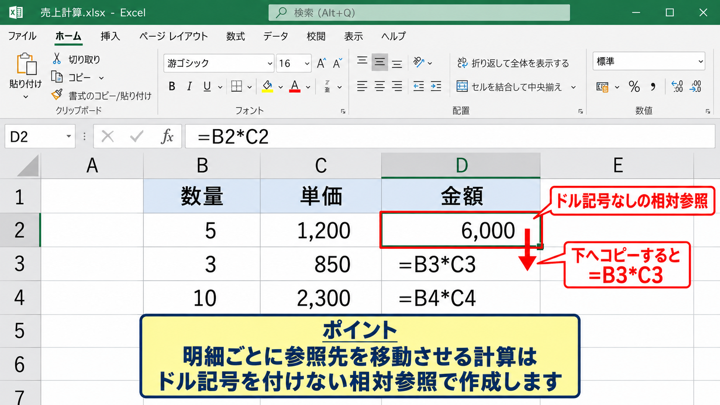Click the increase decimal icon

point(677,87)
